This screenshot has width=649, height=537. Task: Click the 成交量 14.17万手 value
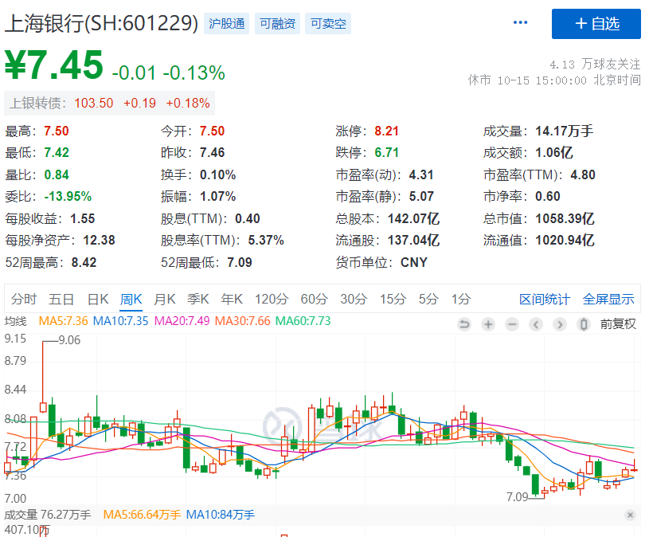point(564,131)
